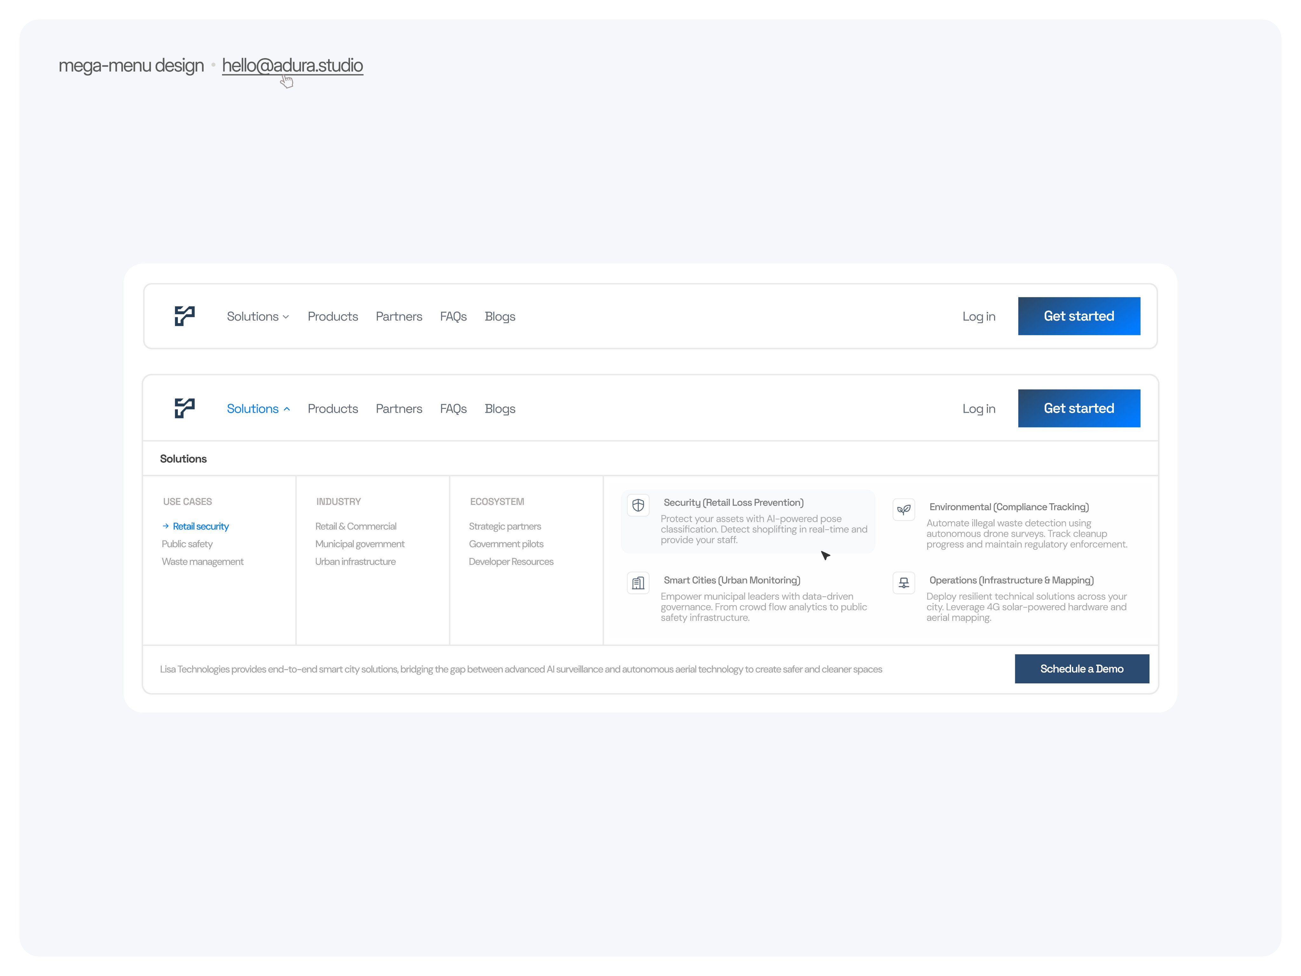
Task: Collapse the open blue Solutions menu
Action: point(253,409)
